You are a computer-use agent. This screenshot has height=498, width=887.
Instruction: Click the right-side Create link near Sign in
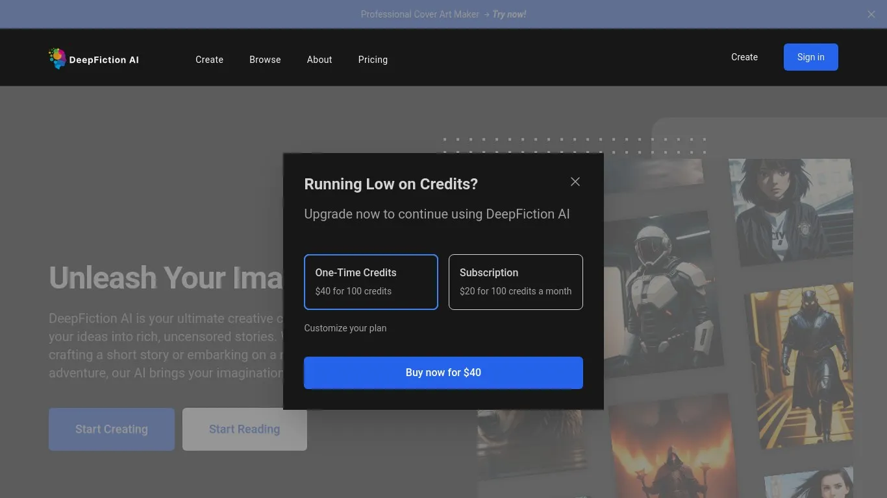[x=744, y=57]
